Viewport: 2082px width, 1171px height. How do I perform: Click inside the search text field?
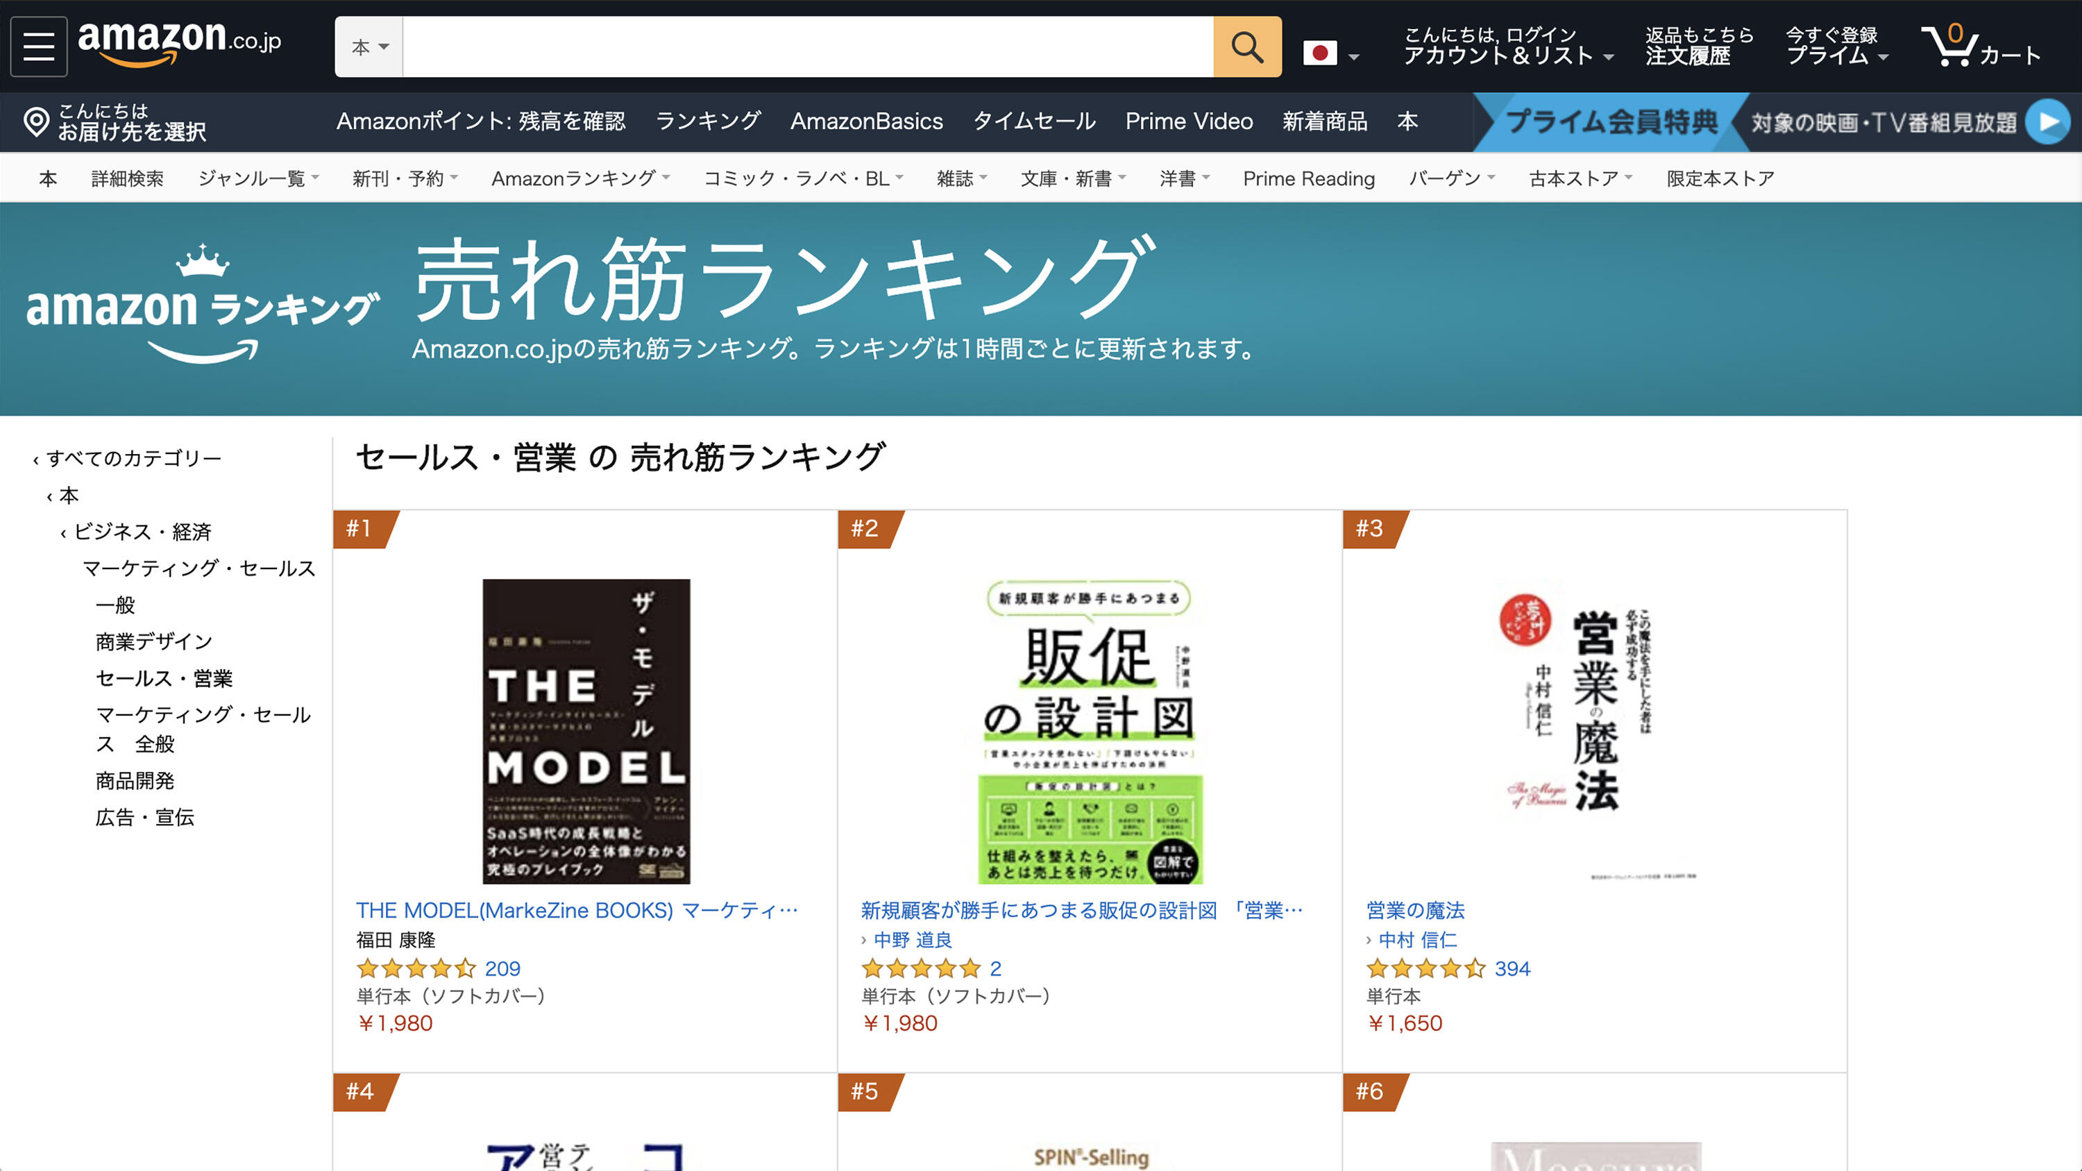806,47
